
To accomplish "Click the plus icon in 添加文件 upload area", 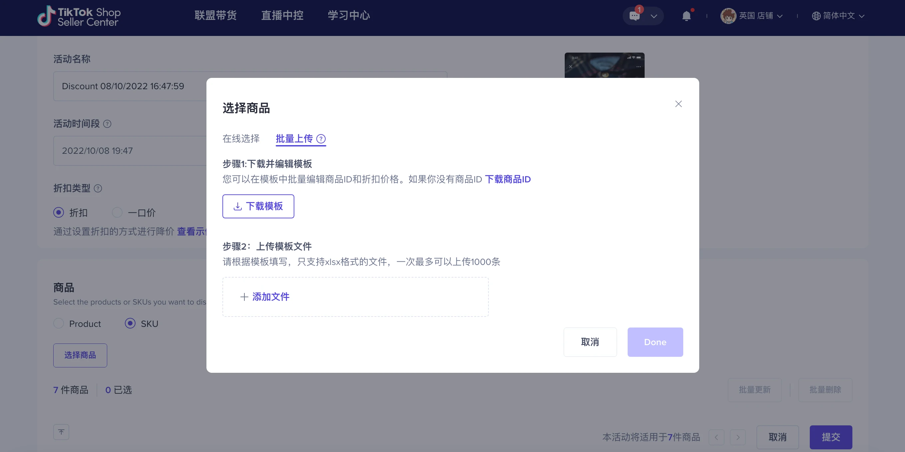I will click(x=244, y=297).
